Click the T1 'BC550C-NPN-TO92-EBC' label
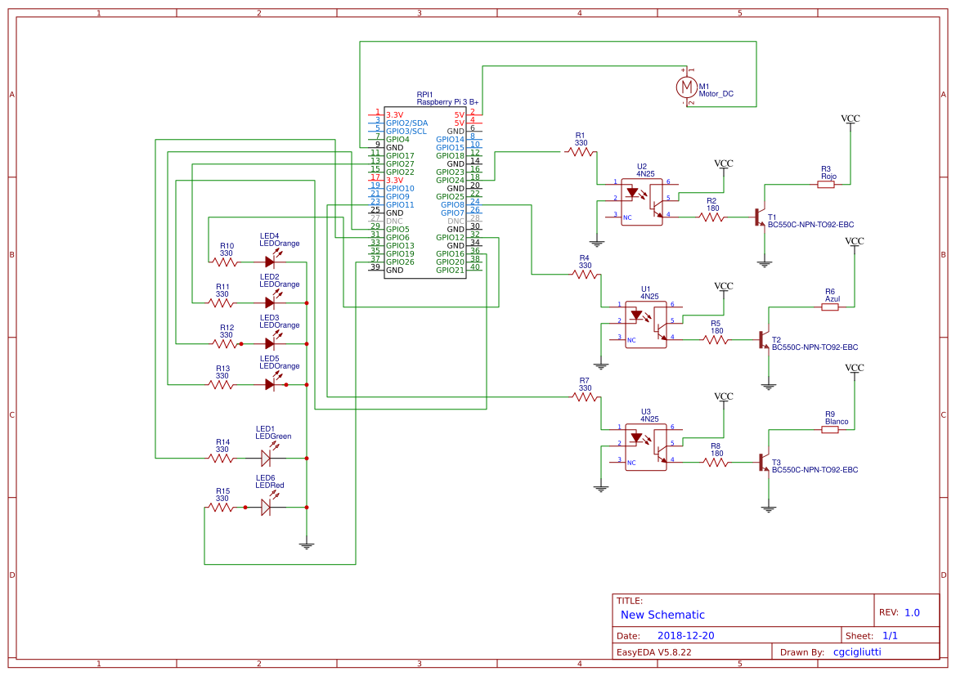Viewport: 956px width, 676px height. point(811,224)
